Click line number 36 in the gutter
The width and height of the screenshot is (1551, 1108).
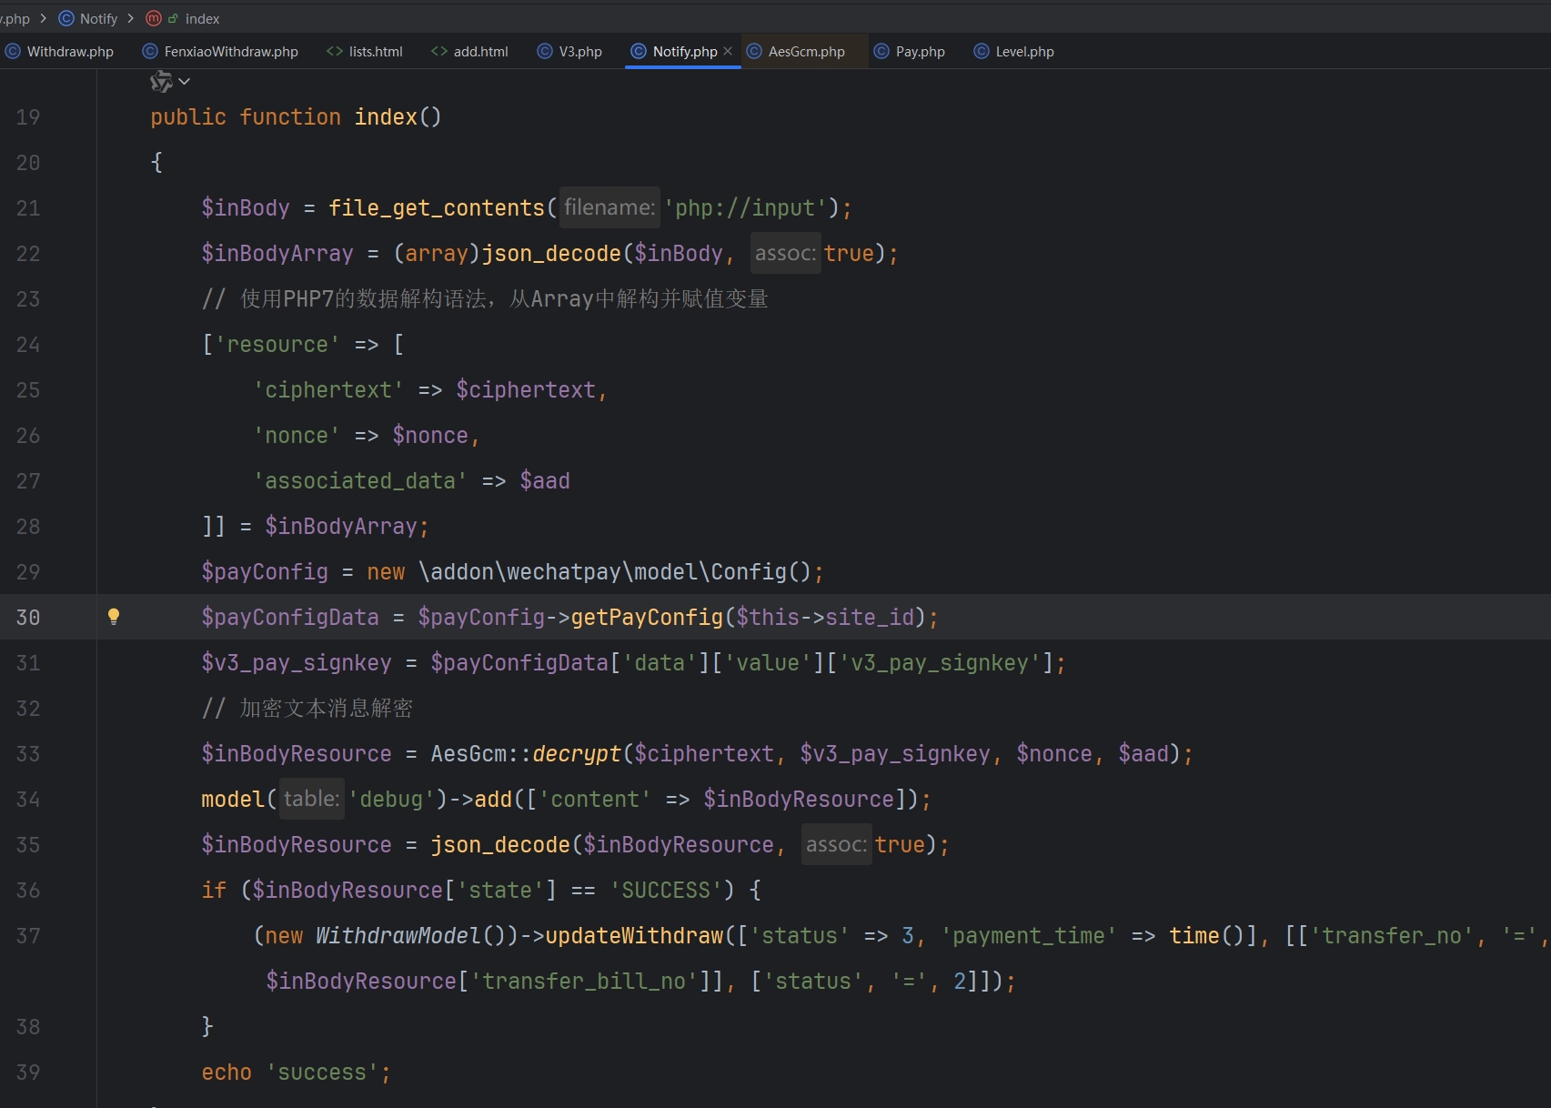click(28, 891)
